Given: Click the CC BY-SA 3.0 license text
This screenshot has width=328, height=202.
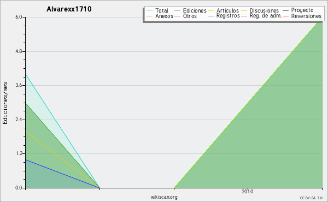Looking at the screenshot, I should [311, 198].
